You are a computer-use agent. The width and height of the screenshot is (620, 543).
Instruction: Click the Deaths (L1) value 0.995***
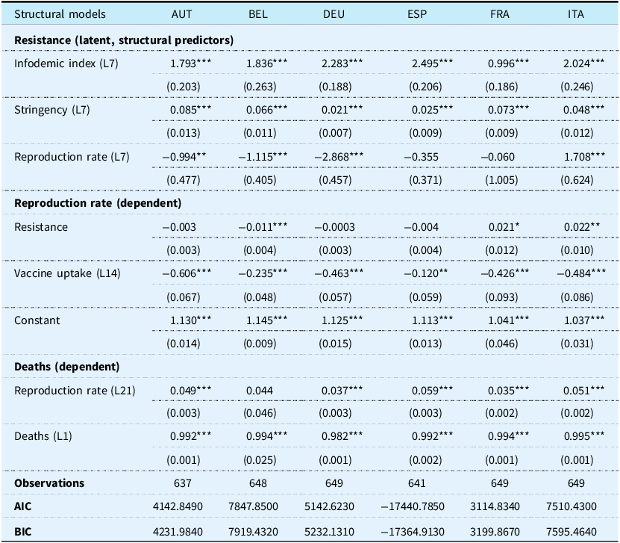[584, 436]
